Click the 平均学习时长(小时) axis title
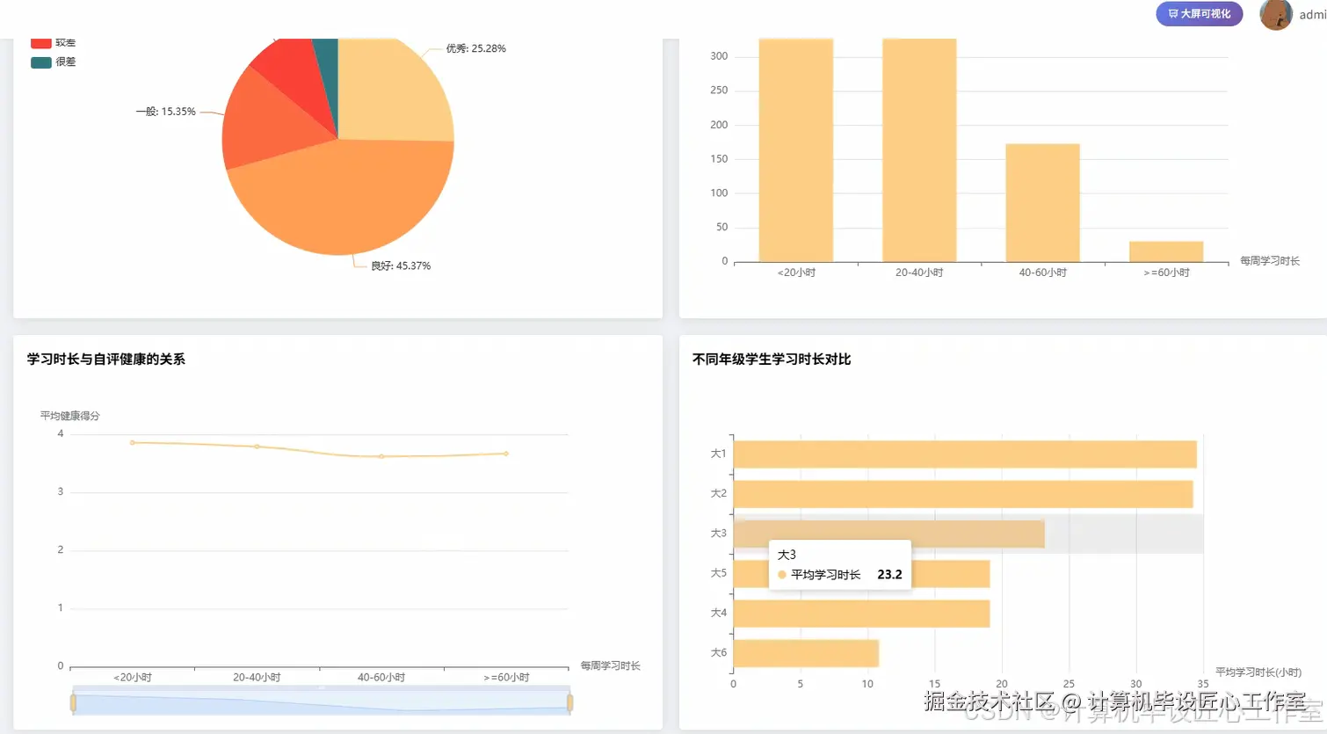Viewport: 1327px width, 734px height. [x=1258, y=672]
